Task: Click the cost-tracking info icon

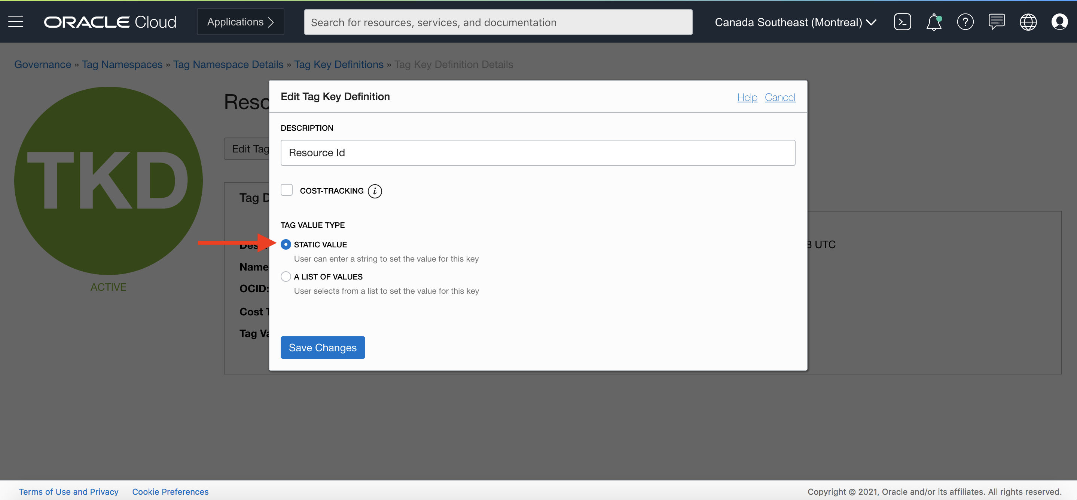Action: coord(375,191)
